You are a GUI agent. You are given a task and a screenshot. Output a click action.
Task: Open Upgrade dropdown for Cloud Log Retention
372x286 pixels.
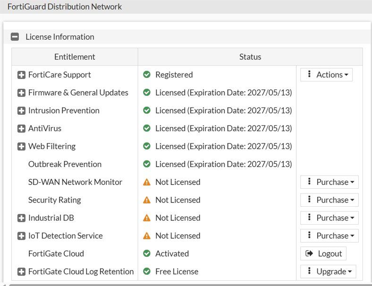click(328, 271)
